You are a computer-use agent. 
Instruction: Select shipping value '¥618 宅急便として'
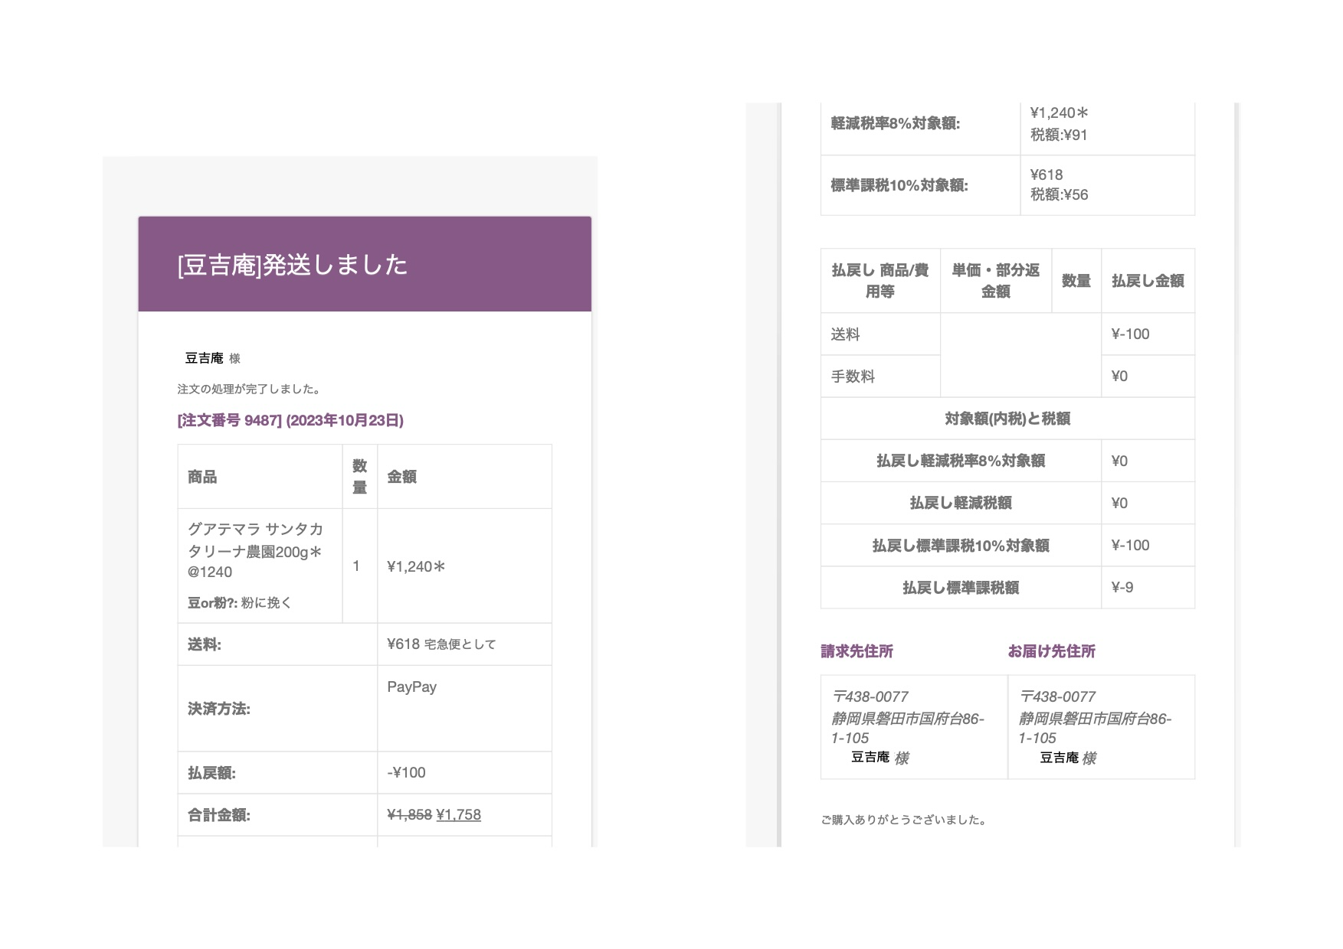pyautogui.click(x=441, y=644)
